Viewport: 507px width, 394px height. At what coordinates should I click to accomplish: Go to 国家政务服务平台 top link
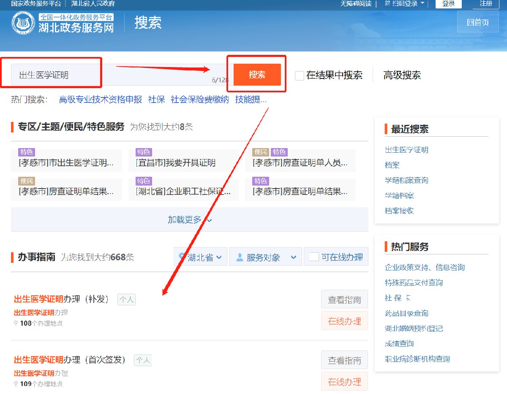coord(36,4)
